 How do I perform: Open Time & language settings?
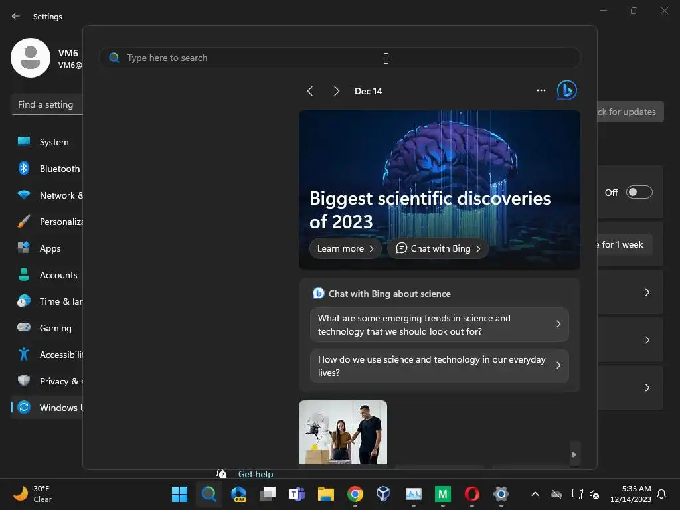pyautogui.click(x=47, y=301)
